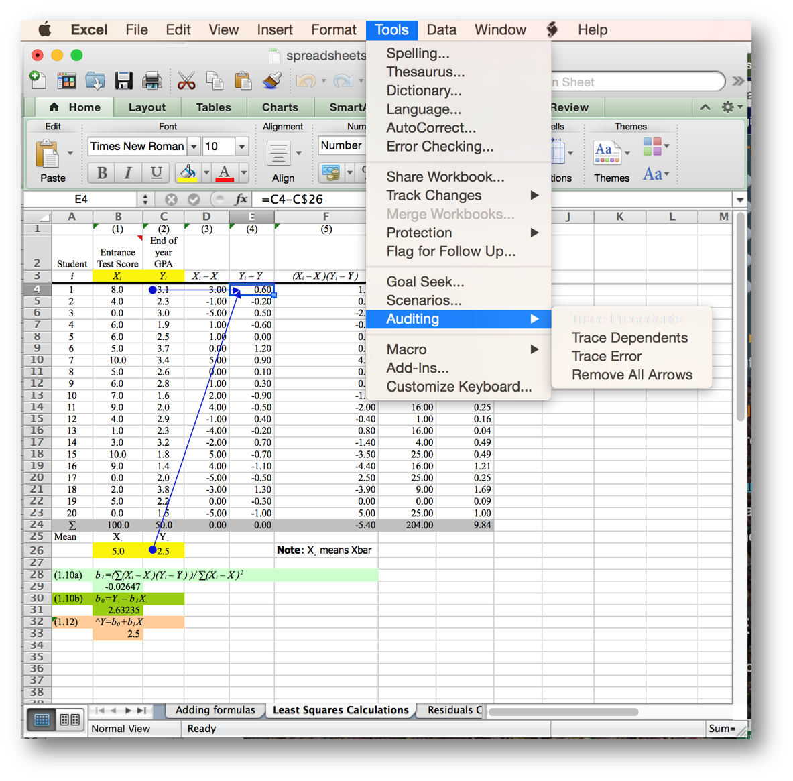Screen dimensions: 793x781
Task: Create a new workbook with the new document icon
Action: point(38,80)
